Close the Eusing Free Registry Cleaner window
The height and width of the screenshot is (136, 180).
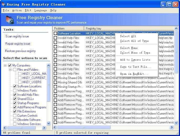[175, 5]
